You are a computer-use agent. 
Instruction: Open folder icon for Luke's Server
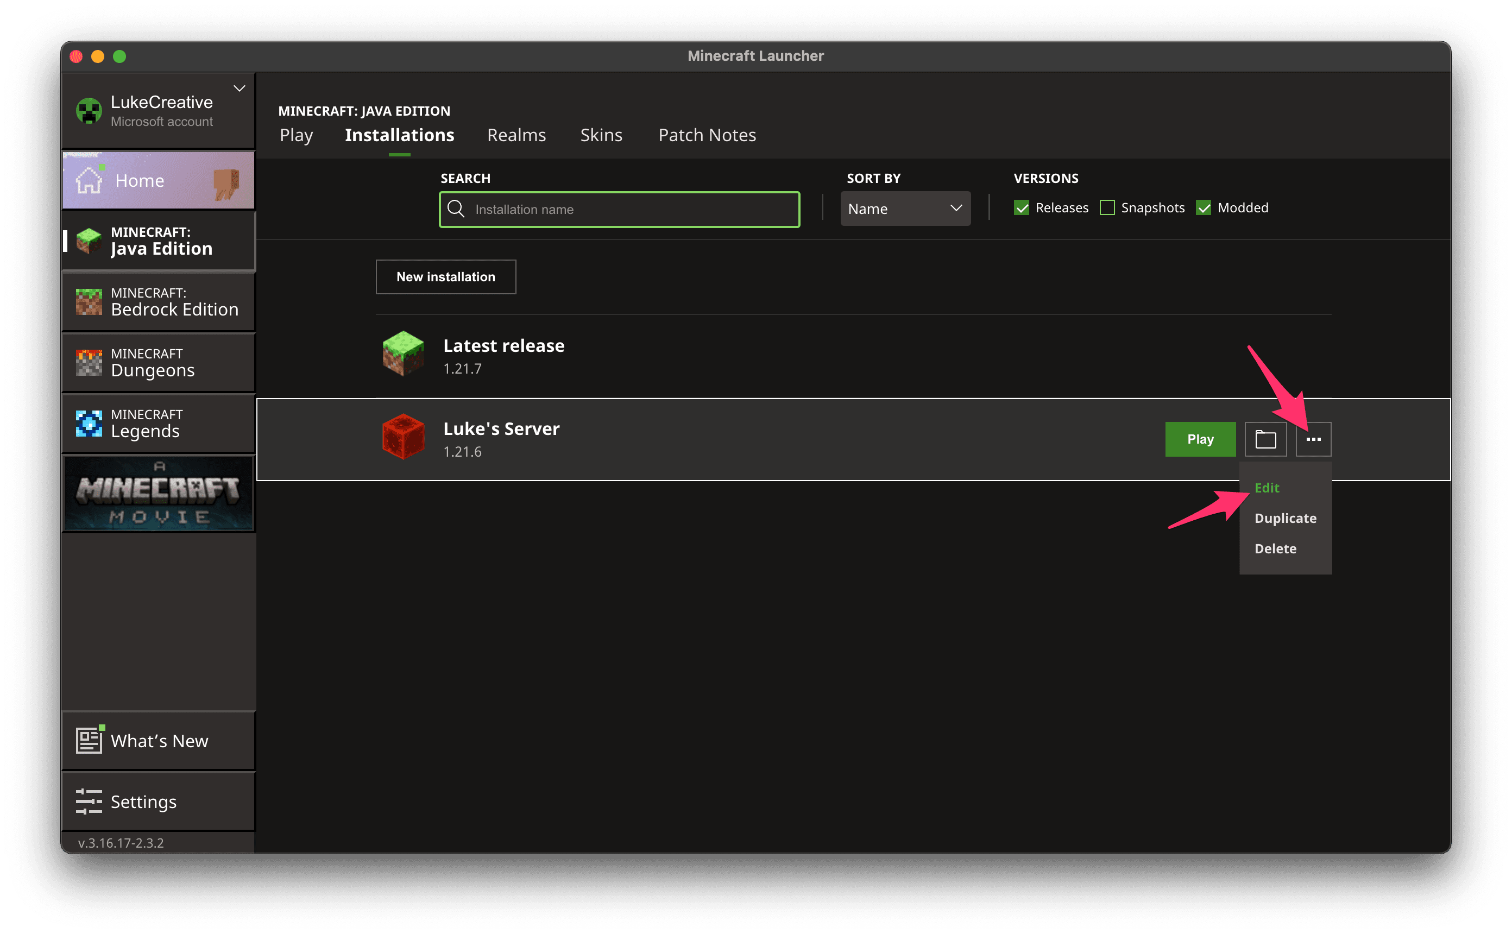1265,439
